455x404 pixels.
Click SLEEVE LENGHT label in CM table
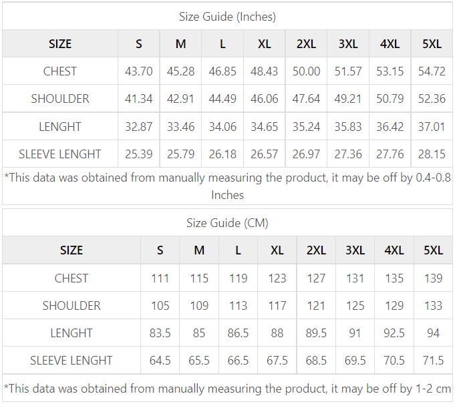coord(71,361)
